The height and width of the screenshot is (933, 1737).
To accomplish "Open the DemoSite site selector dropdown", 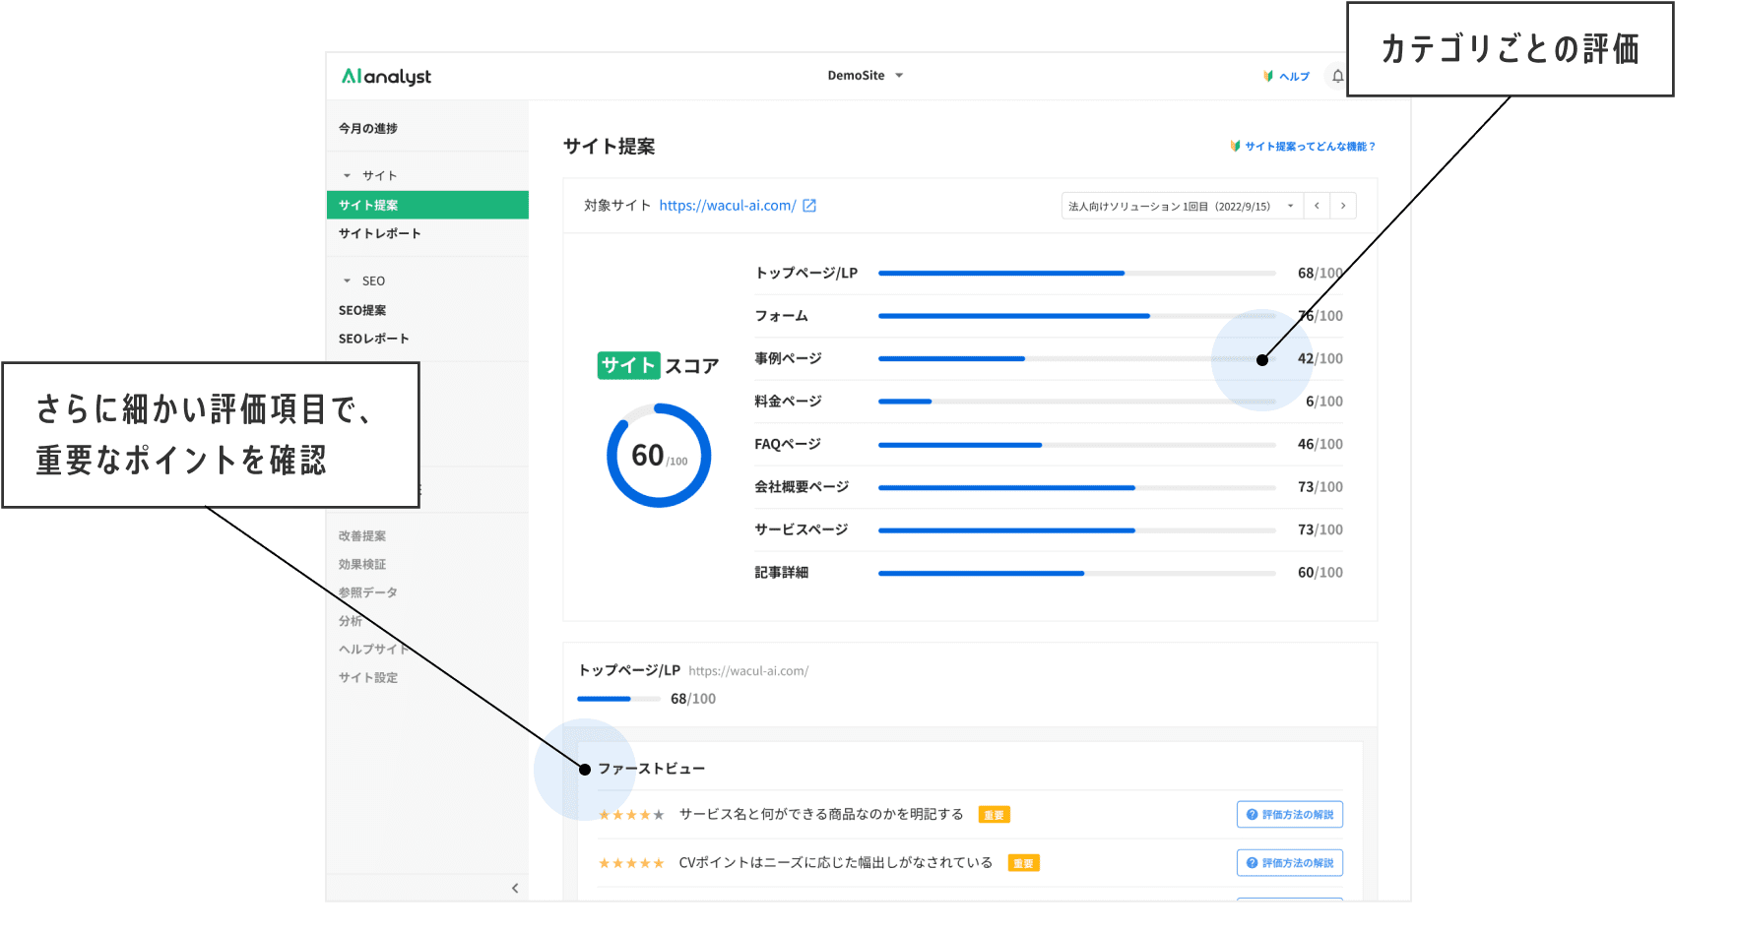I will pyautogui.click(x=865, y=76).
